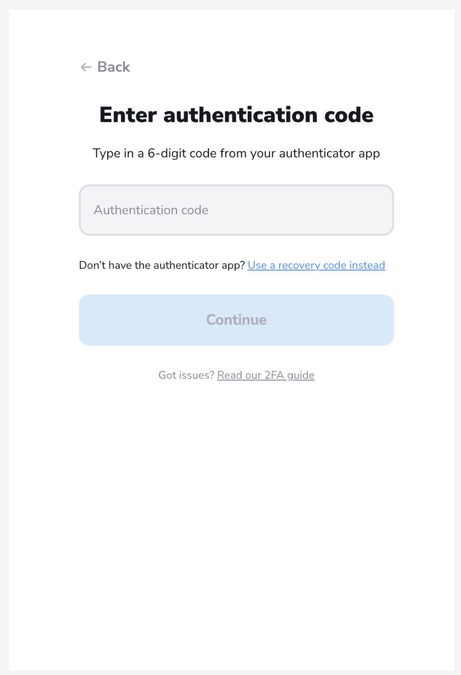Click the Continue label text on the button
This screenshot has width=461, height=675.
[236, 320]
